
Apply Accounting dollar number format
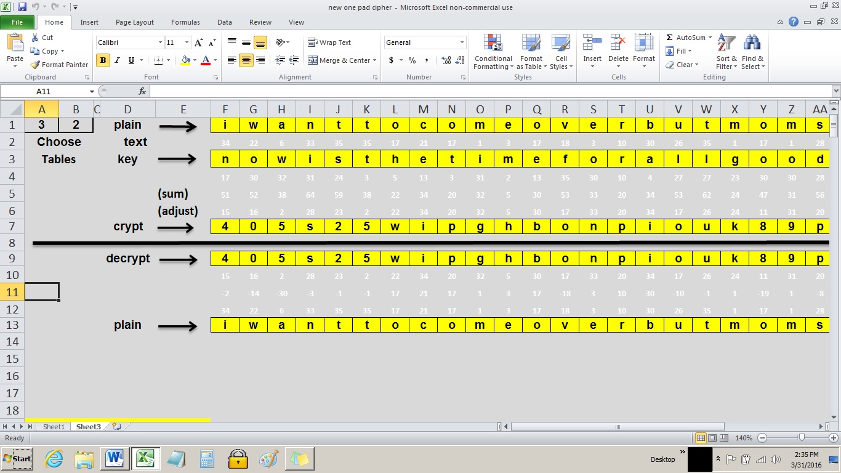point(392,60)
